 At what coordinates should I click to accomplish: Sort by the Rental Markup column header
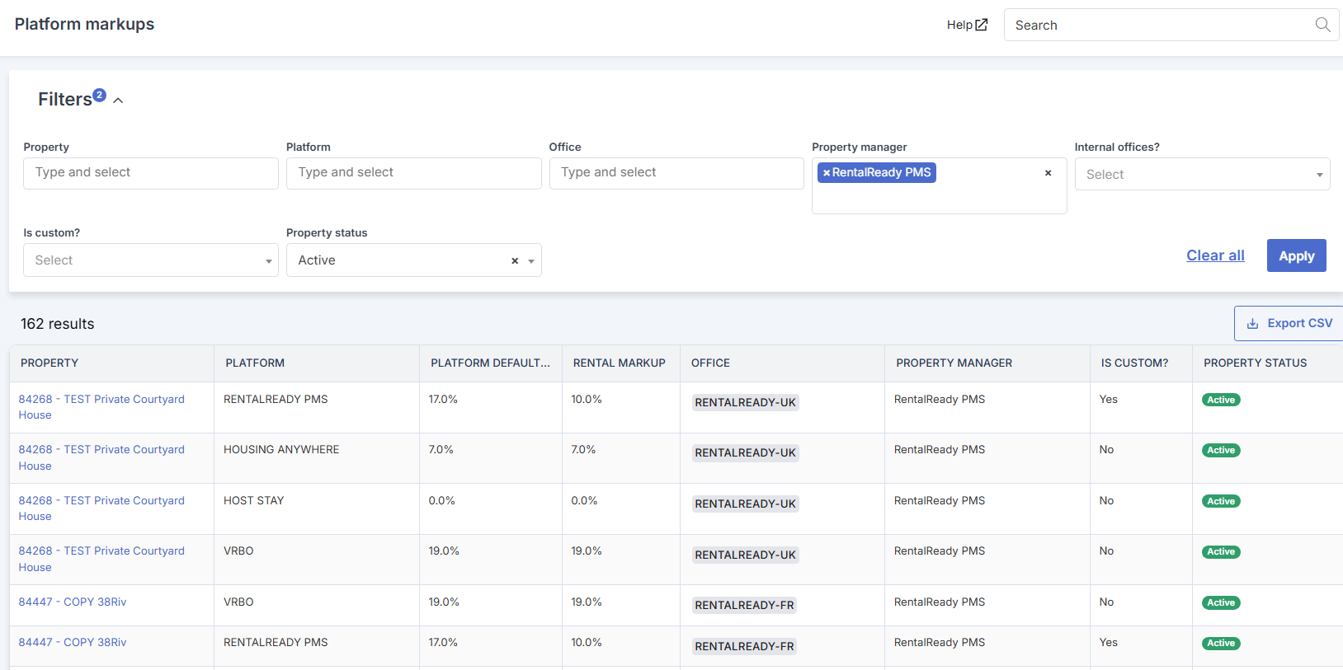click(620, 363)
